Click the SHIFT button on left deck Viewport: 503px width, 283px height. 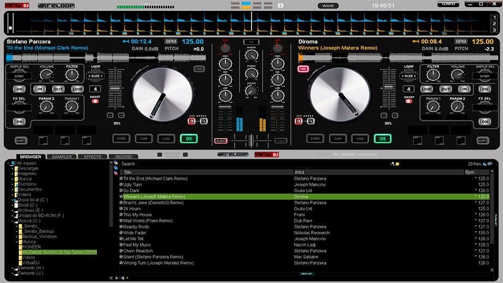[x=21, y=141]
